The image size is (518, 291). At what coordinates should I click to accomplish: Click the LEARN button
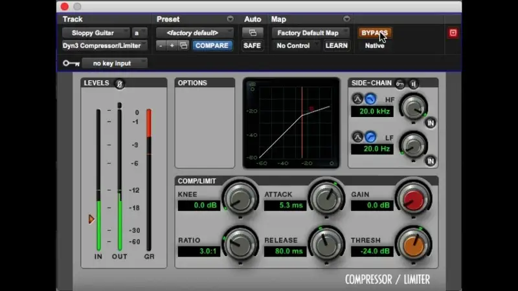point(337,46)
